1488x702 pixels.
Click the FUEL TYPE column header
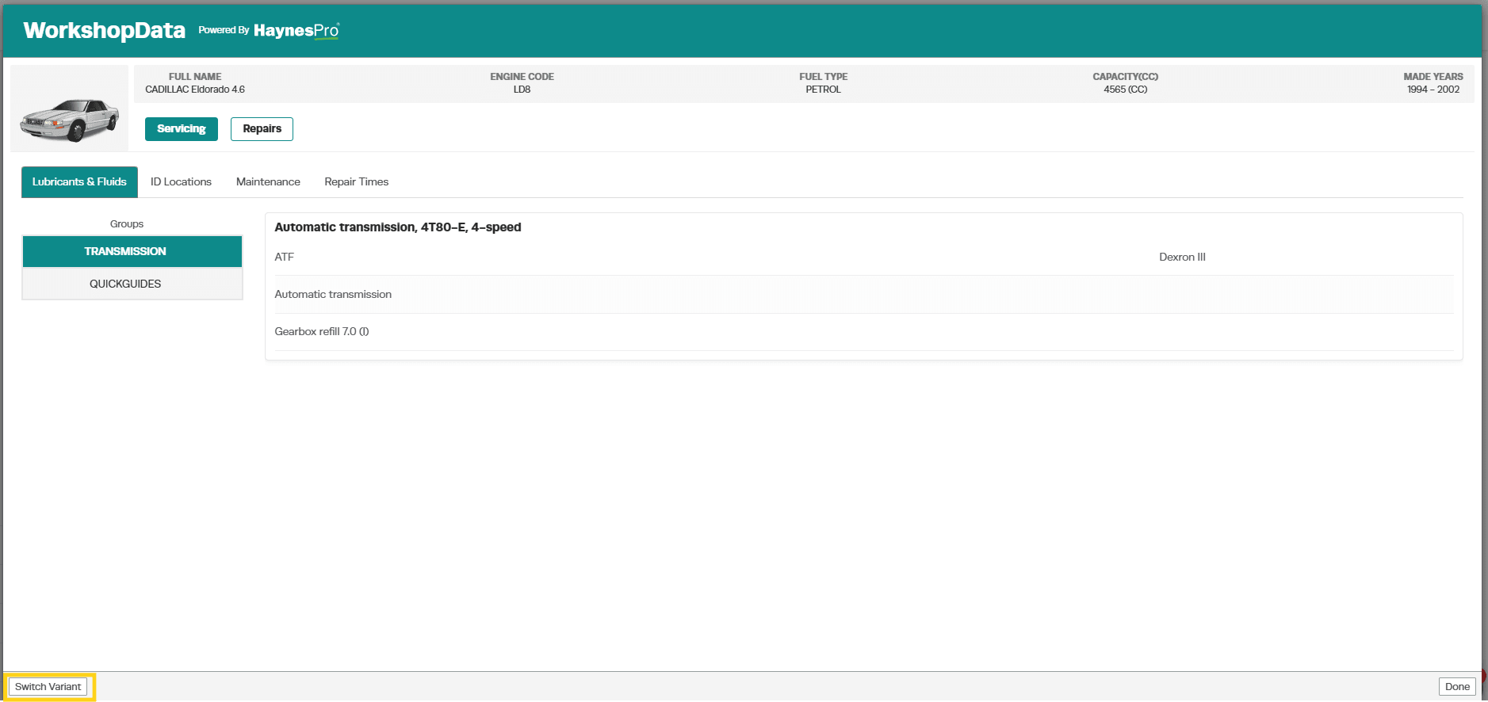[823, 77]
